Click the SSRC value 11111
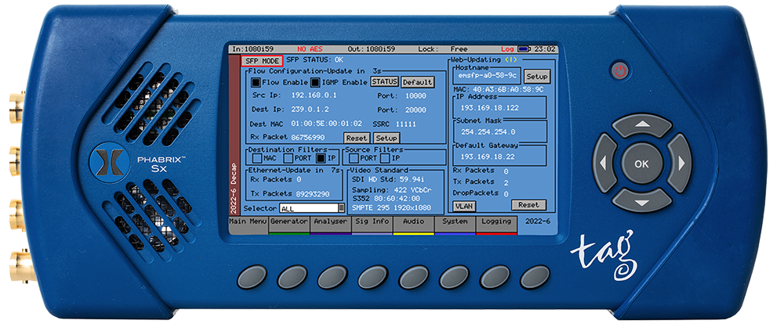Screen dimensions: 784x324 coord(405,124)
